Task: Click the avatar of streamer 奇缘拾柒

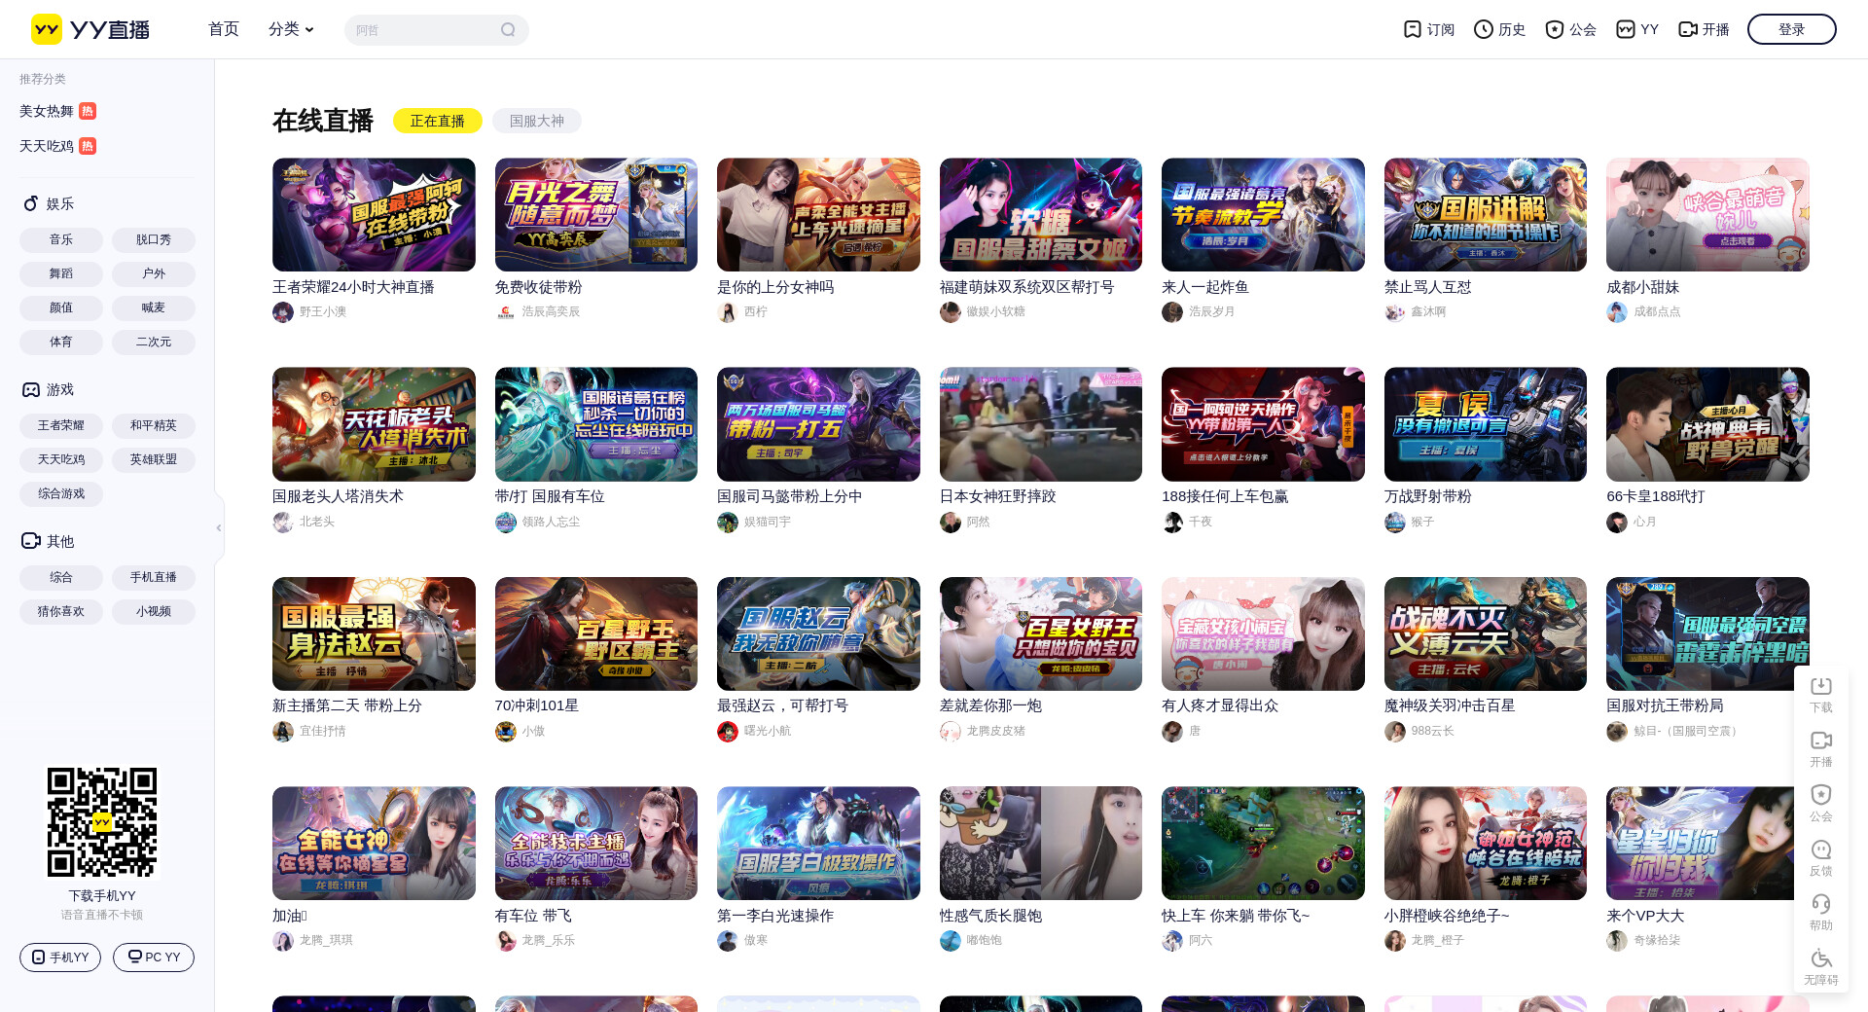Action: click(1617, 941)
